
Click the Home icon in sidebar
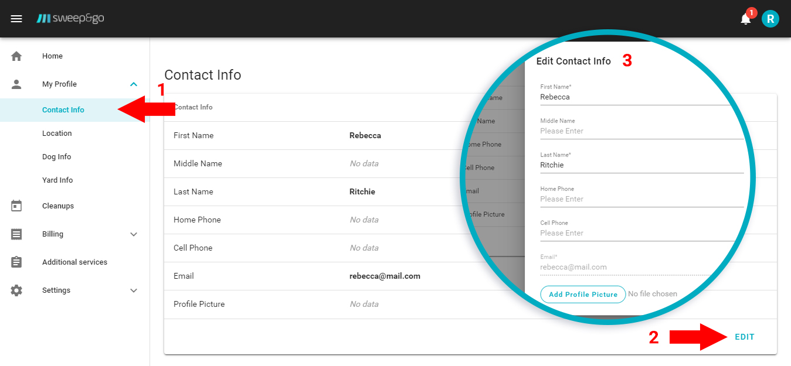tap(16, 56)
